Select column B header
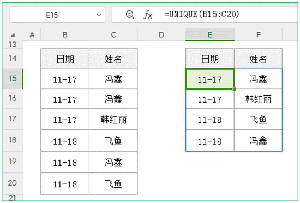Viewport: 300px width, 203px height. (65, 35)
